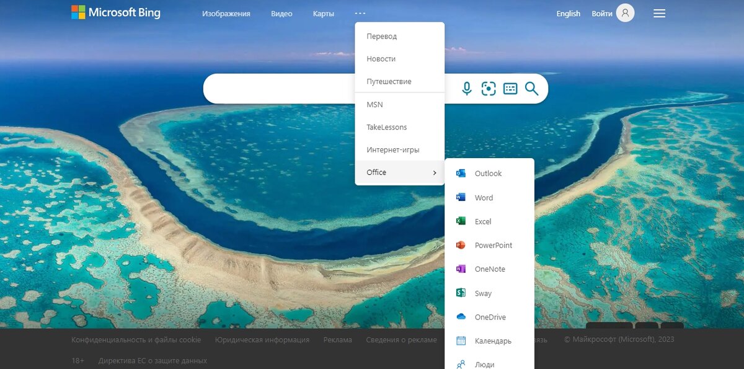
Task: Go to Карты in the top navigation
Action: pos(324,14)
